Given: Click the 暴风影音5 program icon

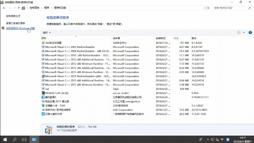Looking at the screenshot, I should coord(43,97).
